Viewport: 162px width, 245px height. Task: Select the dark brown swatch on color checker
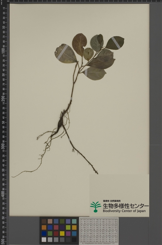[44, 221]
